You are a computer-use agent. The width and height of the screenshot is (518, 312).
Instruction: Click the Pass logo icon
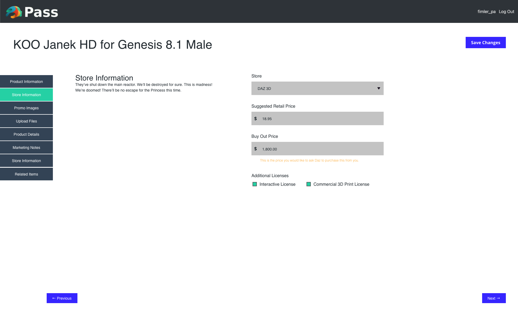(x=14, y=12)
